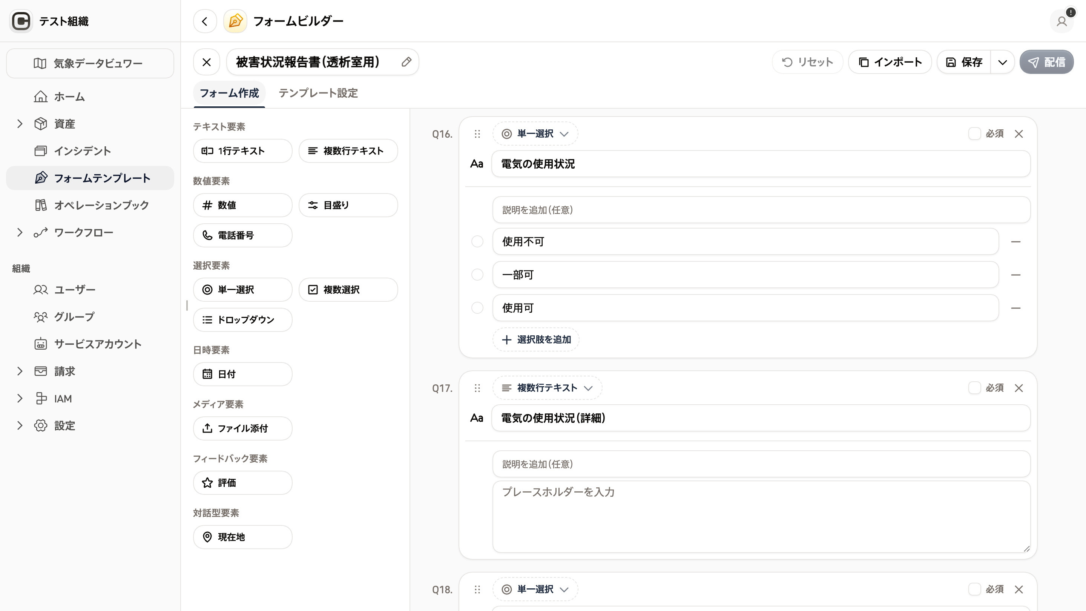The width and height of the screenshot is (1086, 611).
Task: Remove the 使用可 option with minus icon
Action: click(1016, 308)
